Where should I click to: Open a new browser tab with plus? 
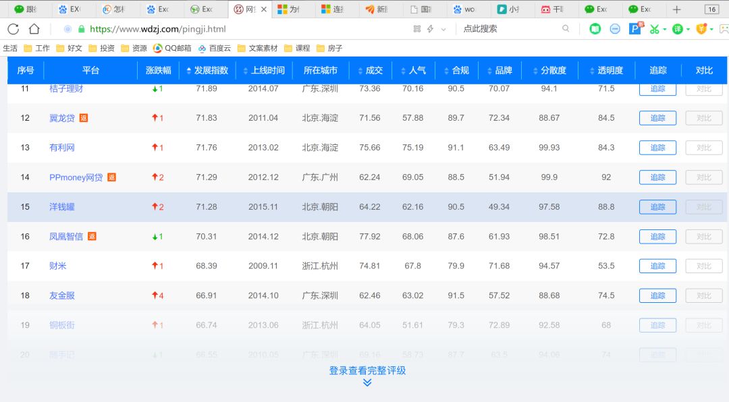coord(676,9)
